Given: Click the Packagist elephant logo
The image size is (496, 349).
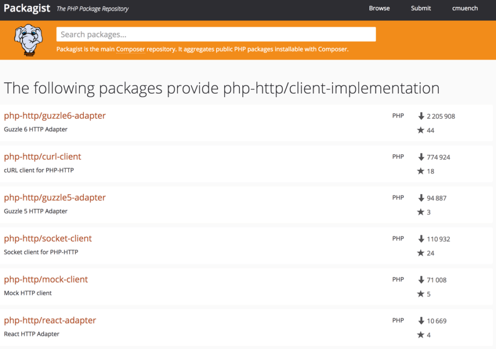Looking at the screenshot, I should click(28, 39).
